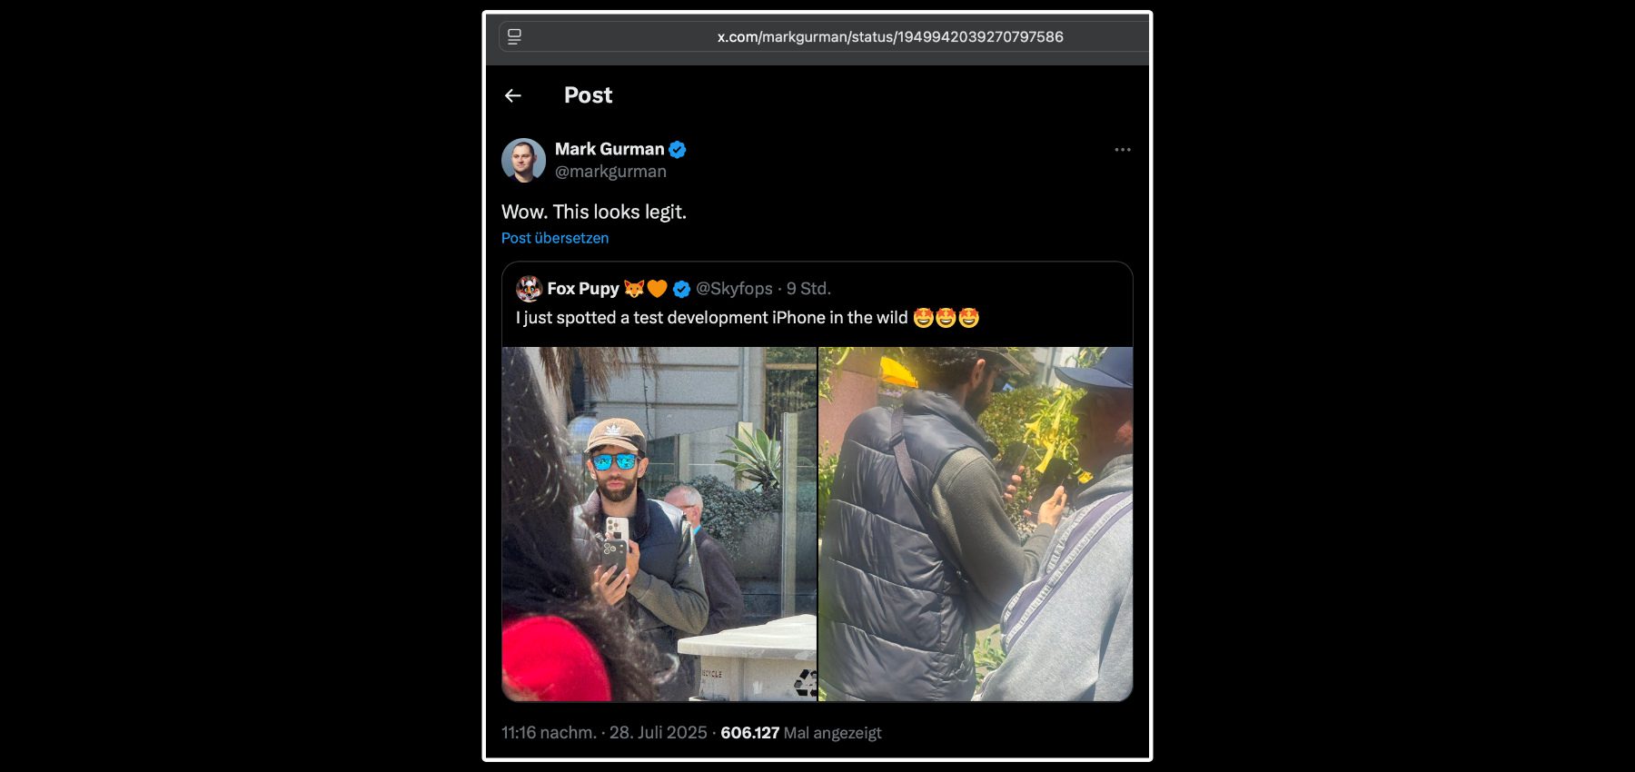Image resolution: width=1635 pixels, height=772 pixels.
Task: Open Mark Gurman's profile avatar
Action: [523, 160]
